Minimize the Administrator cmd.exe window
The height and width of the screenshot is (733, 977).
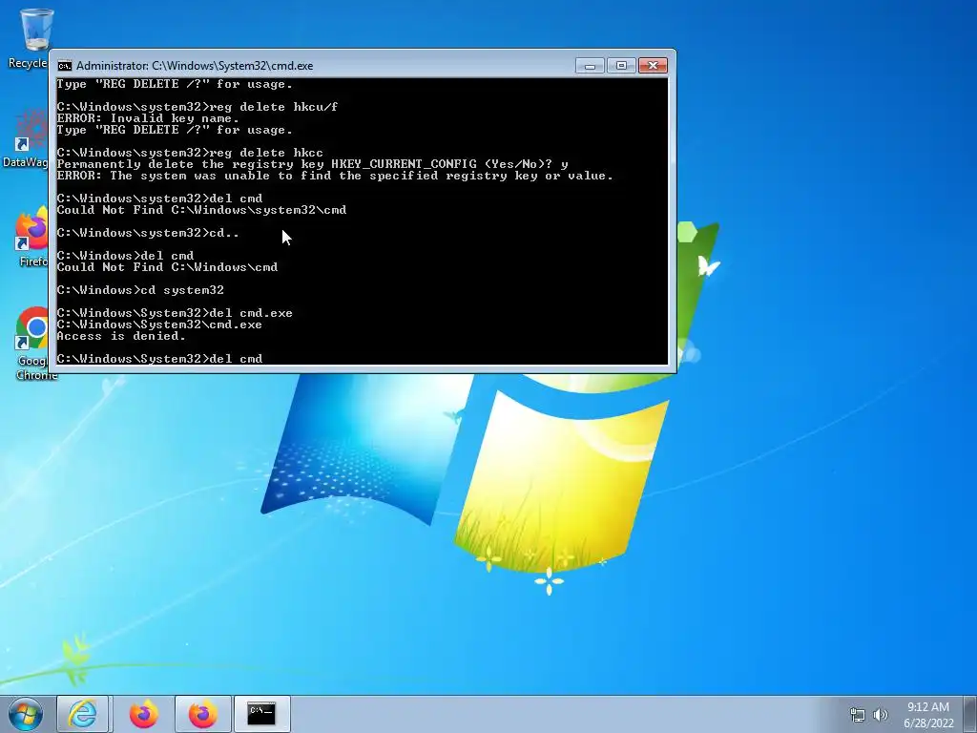590,66
